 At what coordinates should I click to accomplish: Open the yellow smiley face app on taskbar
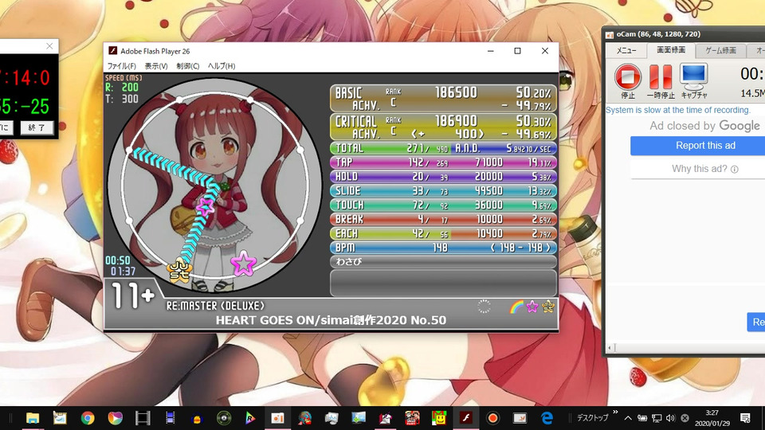(x=439, y=418)
